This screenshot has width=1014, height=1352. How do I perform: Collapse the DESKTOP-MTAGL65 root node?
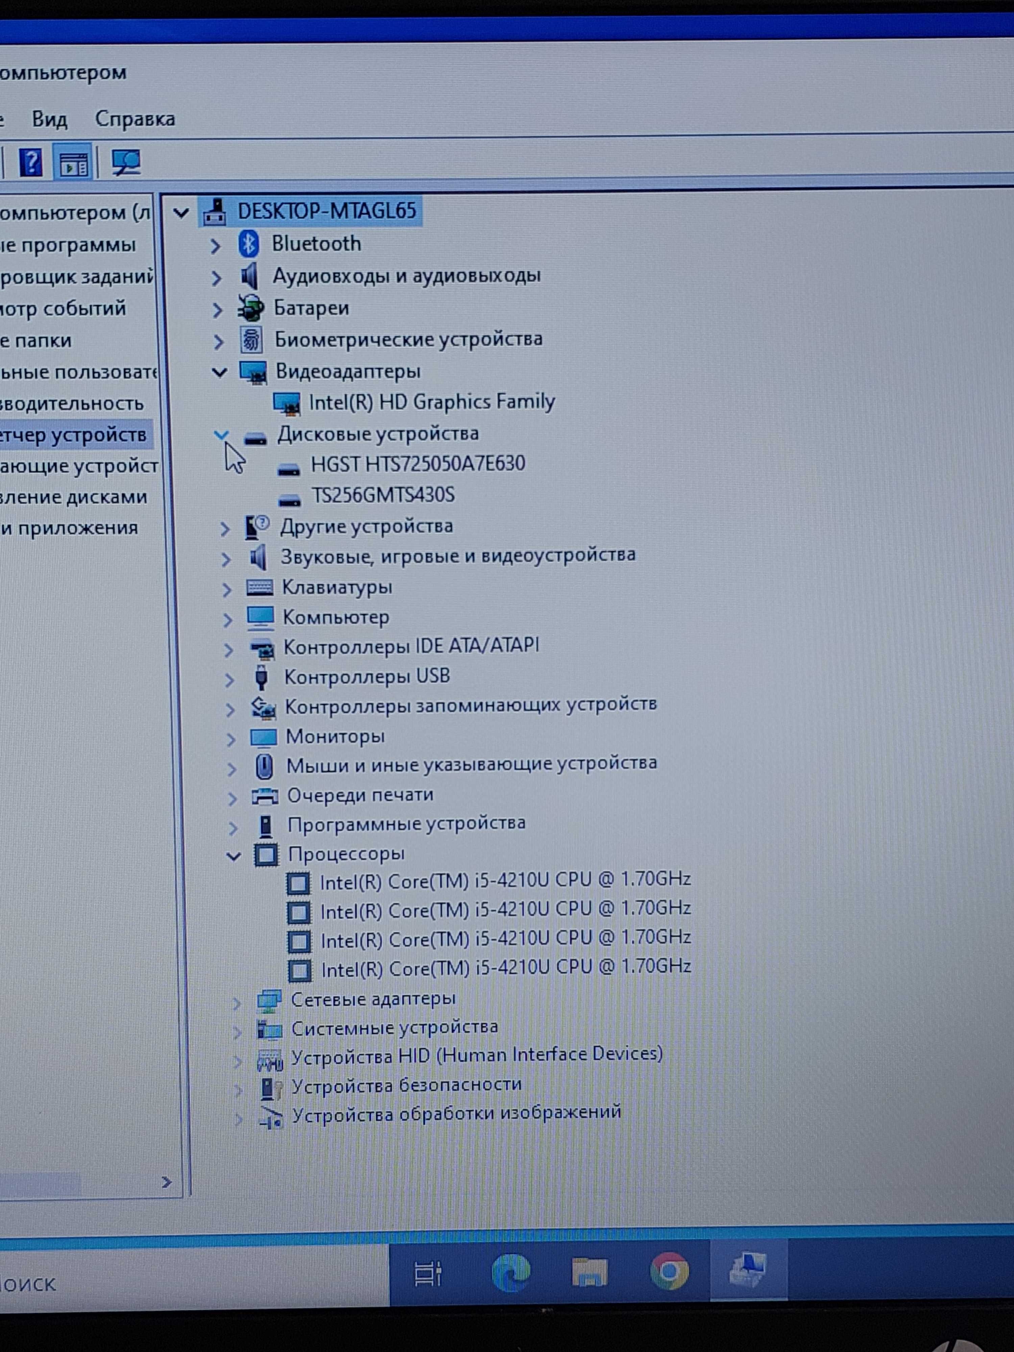[180, 213]
